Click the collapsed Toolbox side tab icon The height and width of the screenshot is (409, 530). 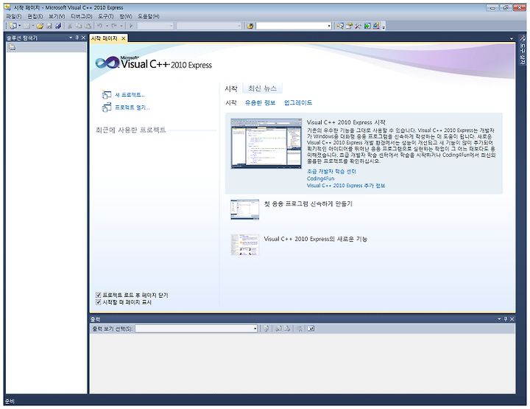[x=523, y=38]
